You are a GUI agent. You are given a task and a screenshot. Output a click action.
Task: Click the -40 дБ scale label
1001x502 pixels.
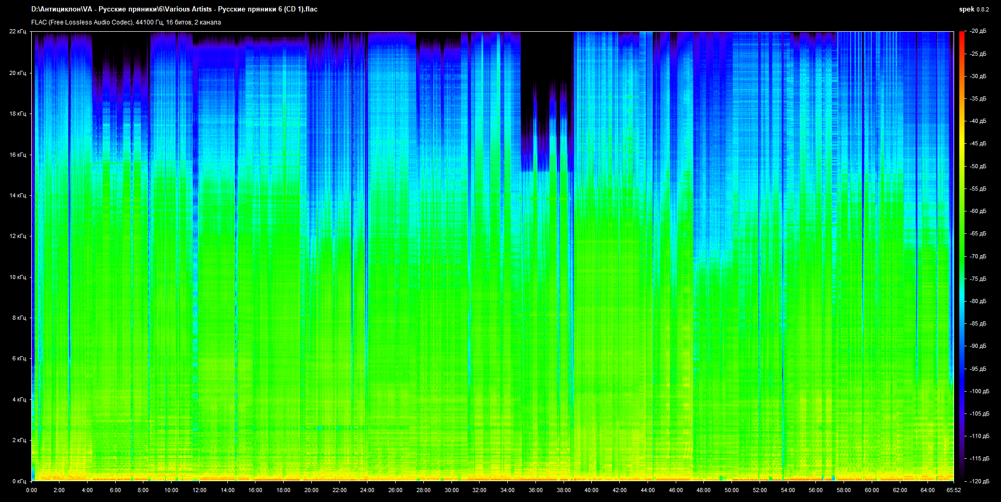tap(978, 121)
